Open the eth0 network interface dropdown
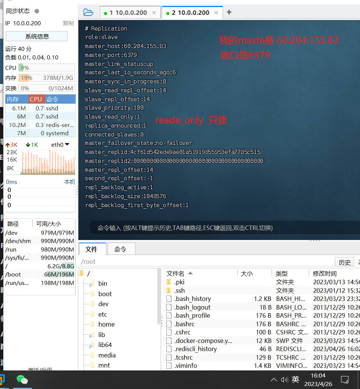The image size is (360, 389). 60,145
